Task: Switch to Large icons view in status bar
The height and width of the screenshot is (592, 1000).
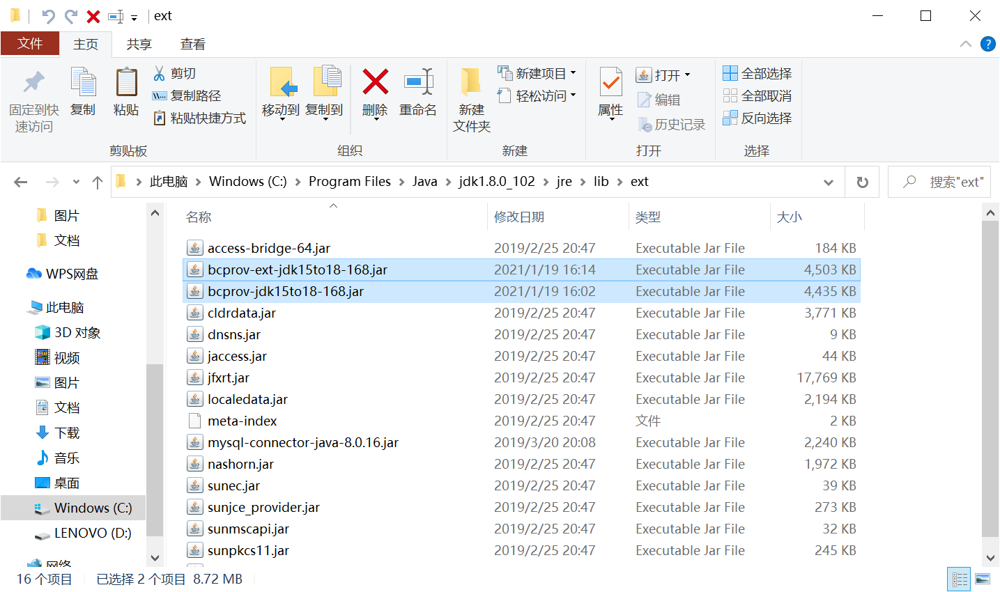Action: tap(983, 579)
